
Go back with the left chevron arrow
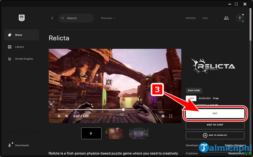52,18
